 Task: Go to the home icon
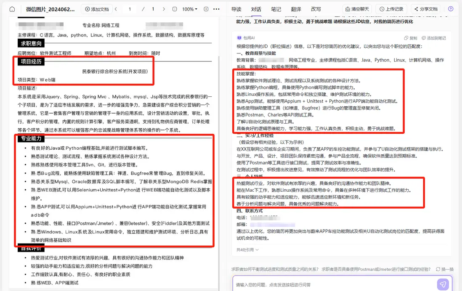pos(12,9)
